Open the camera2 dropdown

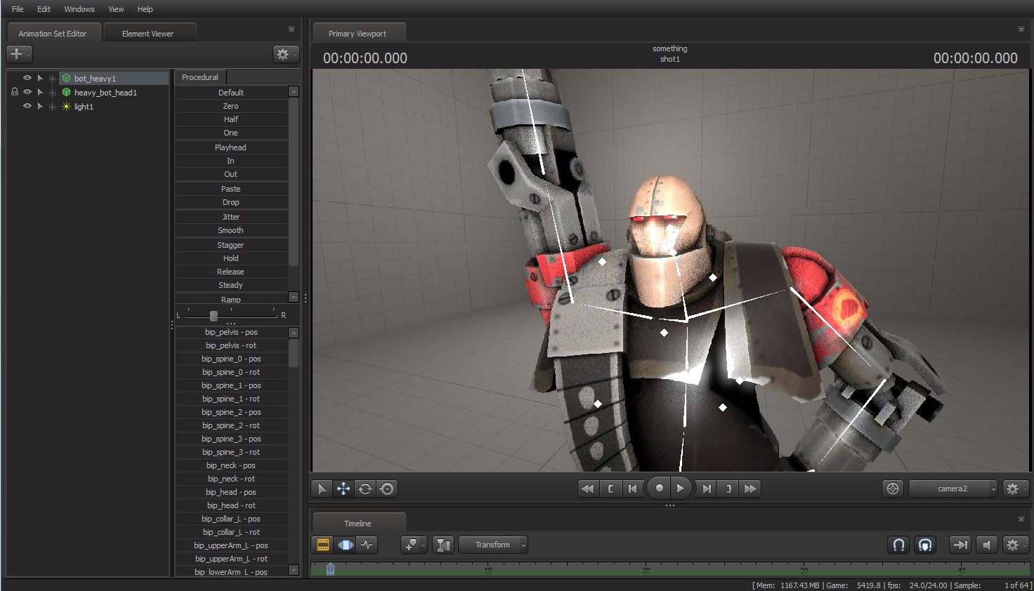(x=953, y=489)
